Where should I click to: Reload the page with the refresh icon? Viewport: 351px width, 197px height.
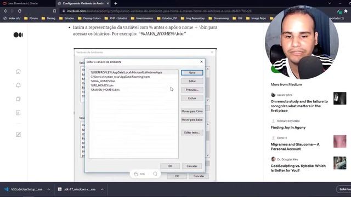20,11
